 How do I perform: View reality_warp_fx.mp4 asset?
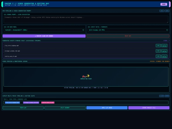158,56
